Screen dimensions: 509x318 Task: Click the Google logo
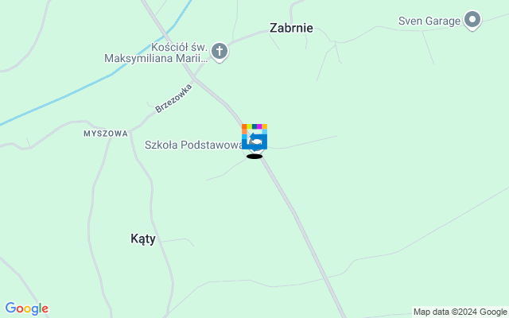click(27, 308)
